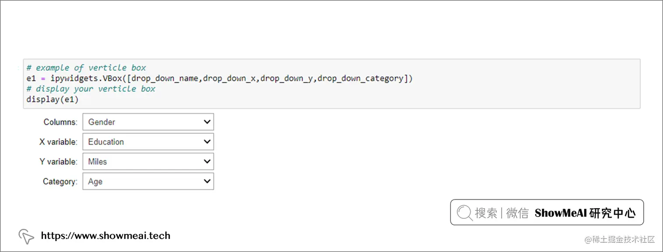Click the mouse cursor icon near the URL
This screenshot has height=252, width=663.
coord(26,236)
